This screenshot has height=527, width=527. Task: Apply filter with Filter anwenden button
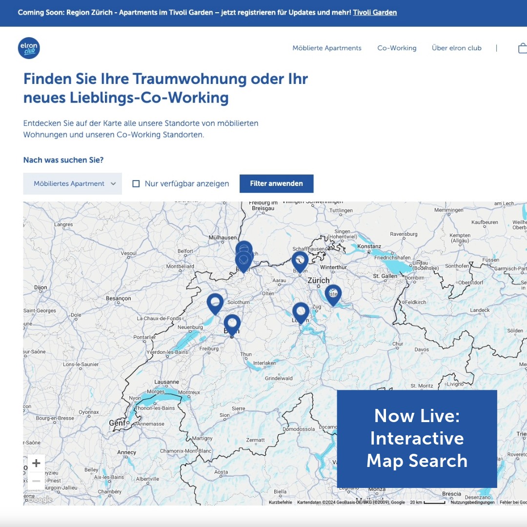pyautogui.click(x=277, y=183)
